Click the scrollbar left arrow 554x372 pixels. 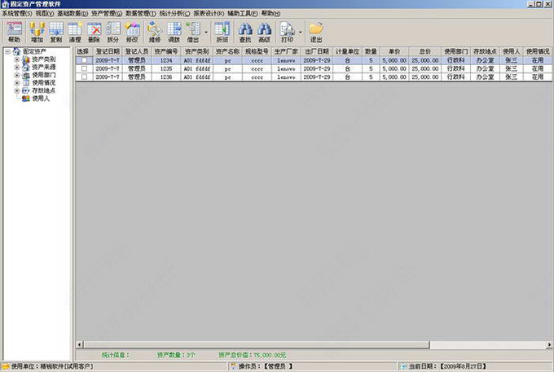click(80, 344)
